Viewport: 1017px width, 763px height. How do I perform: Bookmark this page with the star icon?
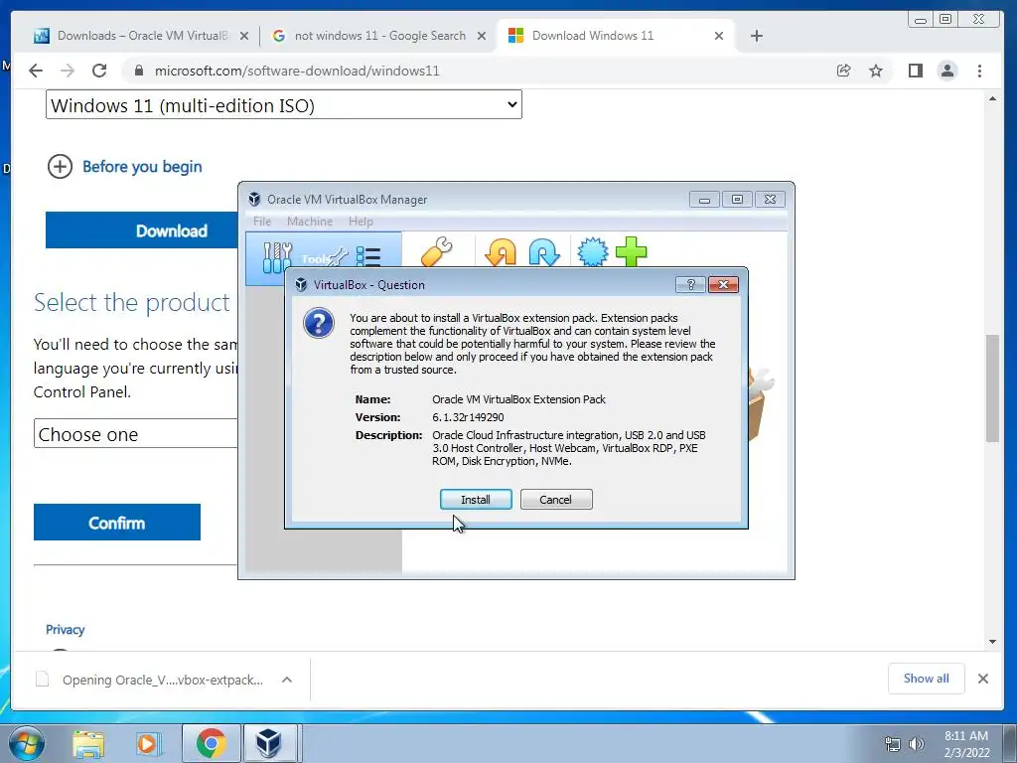876,71
